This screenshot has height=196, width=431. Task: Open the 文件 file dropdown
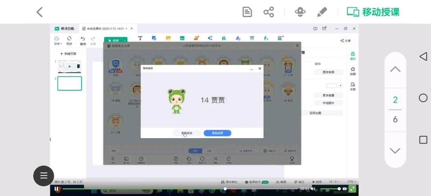57,40
